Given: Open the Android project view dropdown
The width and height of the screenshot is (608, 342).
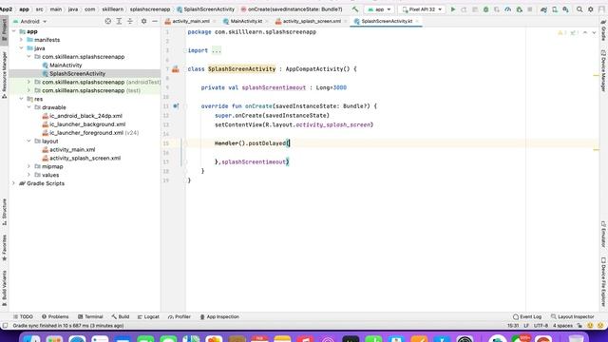Looking at the screenshot, I should 29,21.
